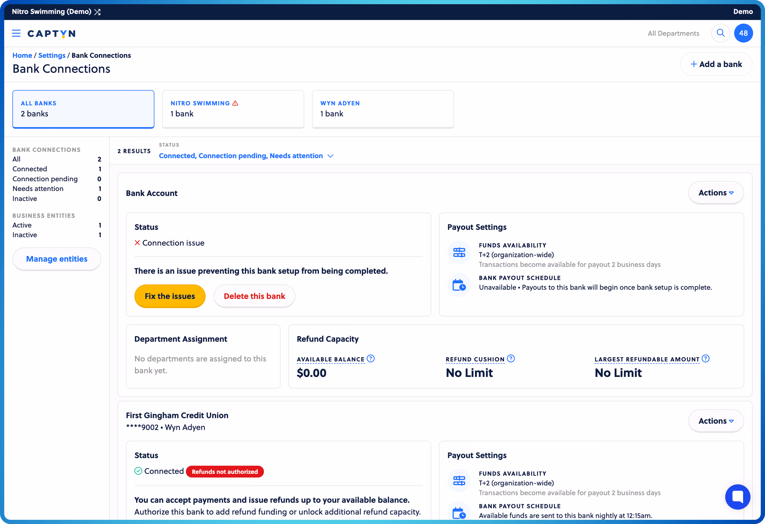Viewport: 765px width, 524px height.
Task: Click the red X Connection issue icon
Action: pos(137,243)
